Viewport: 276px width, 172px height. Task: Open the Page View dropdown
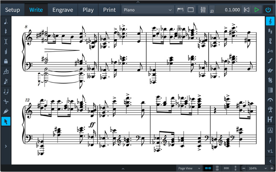[x=189, y=168]
